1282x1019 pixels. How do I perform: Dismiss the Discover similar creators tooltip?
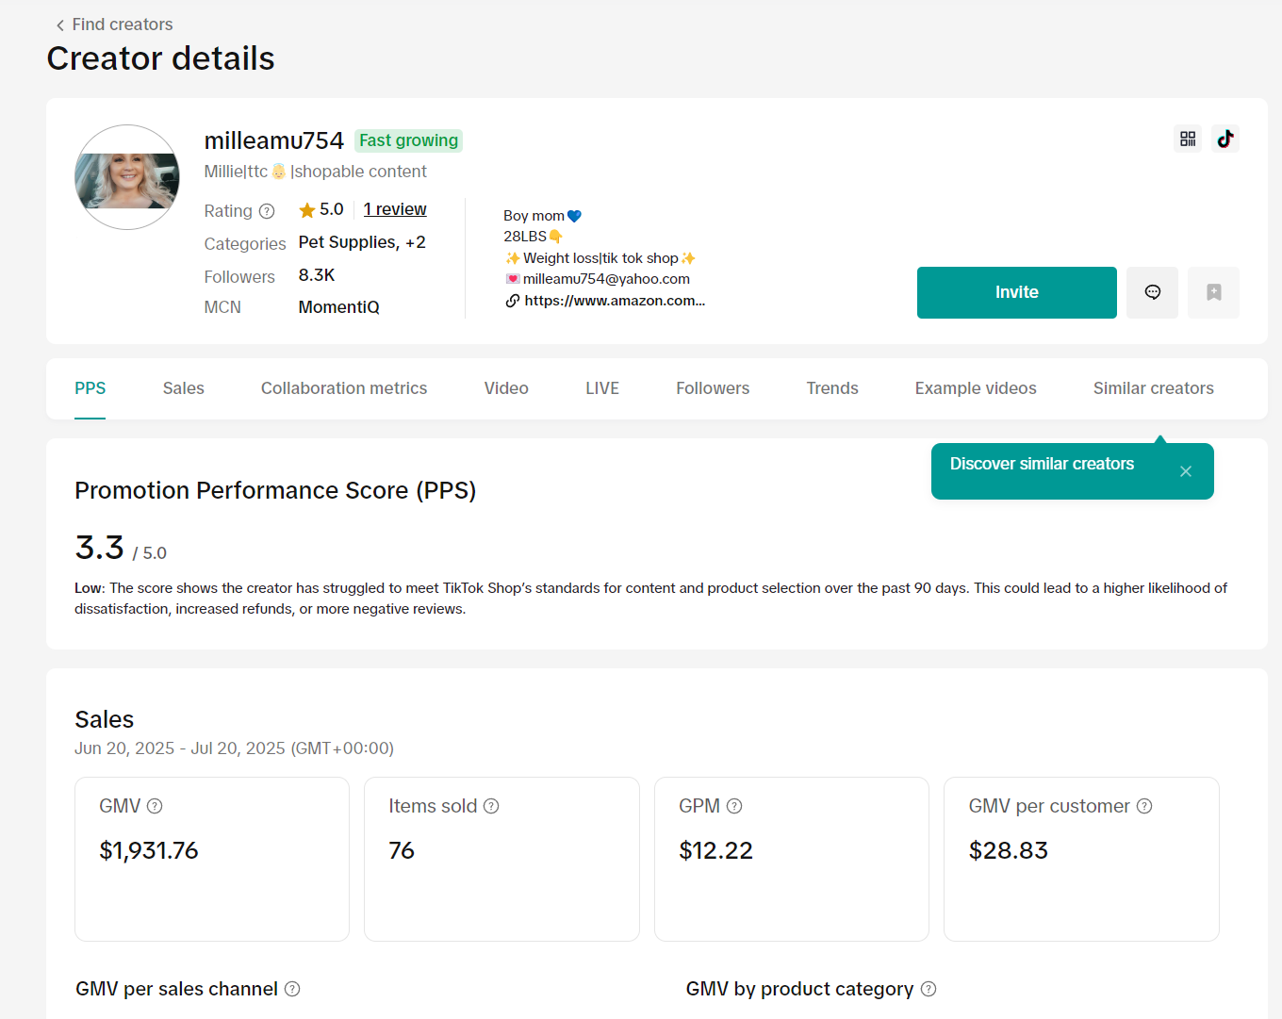[x=1186, y=471]
